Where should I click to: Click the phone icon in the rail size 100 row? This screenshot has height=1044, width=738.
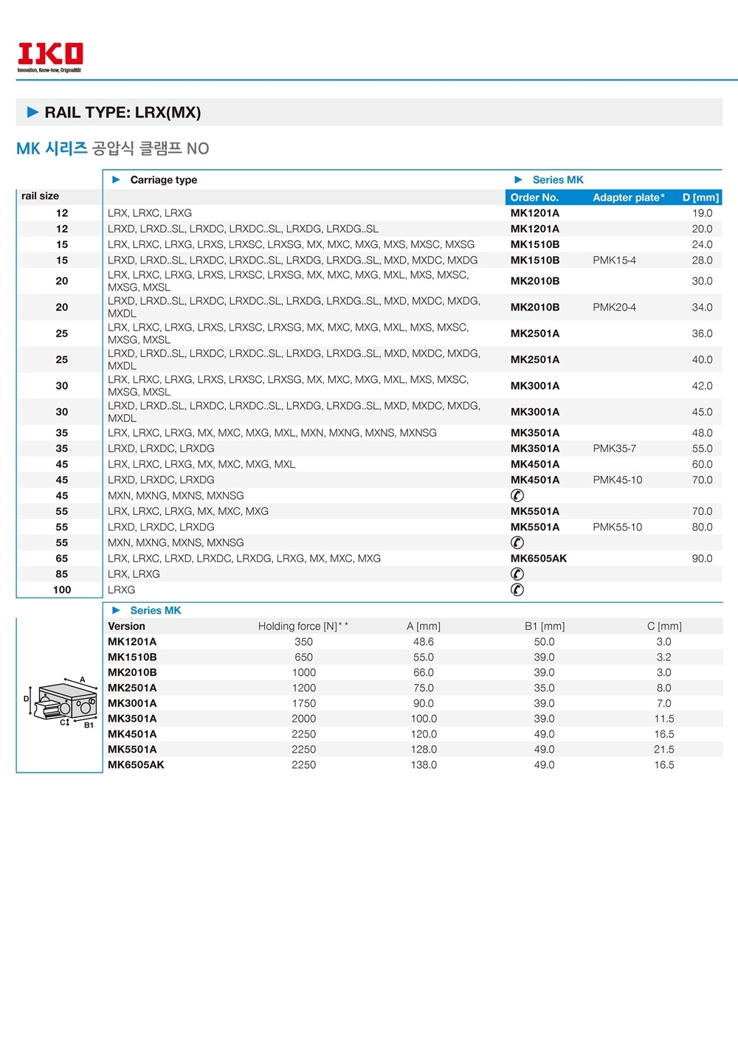point(517,590)
